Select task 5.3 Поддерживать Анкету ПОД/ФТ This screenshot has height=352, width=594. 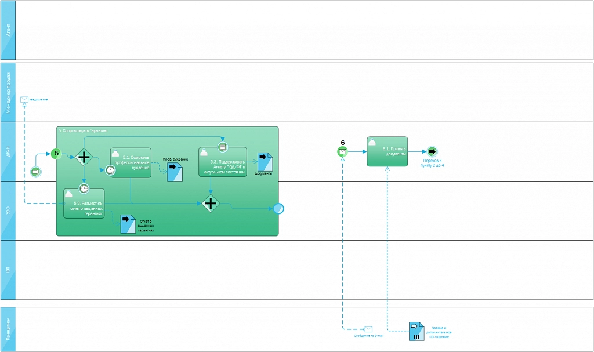pyautogui.click(x=223, y=162)
